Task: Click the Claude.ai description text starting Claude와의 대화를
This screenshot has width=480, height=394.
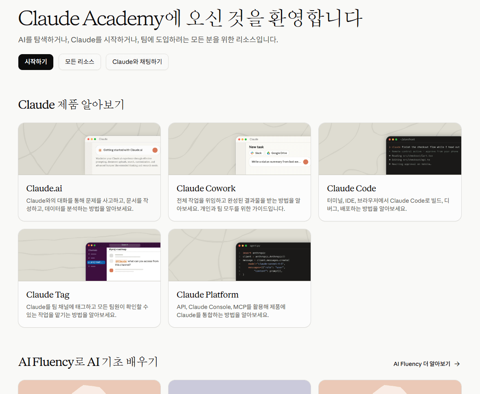Action: pos(87,204)
